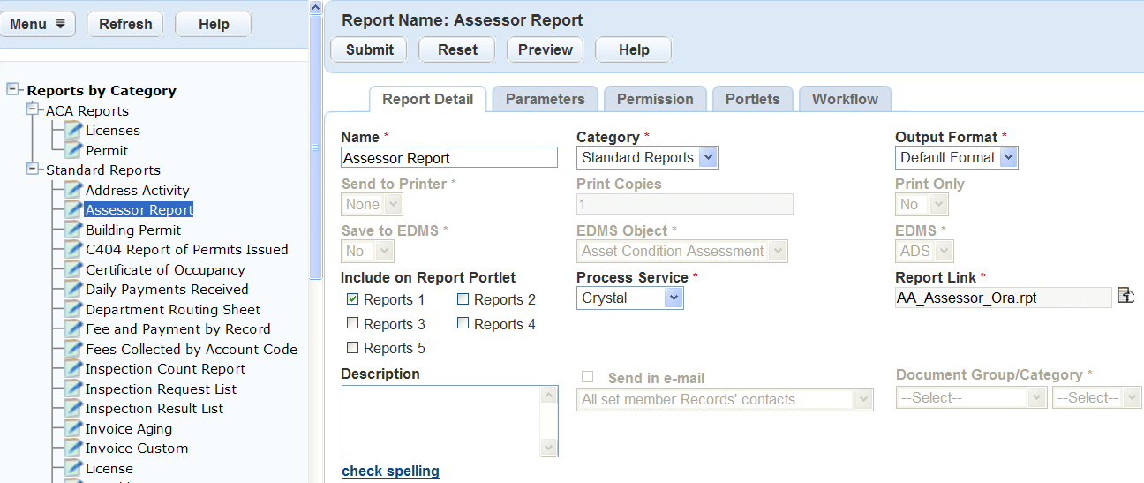This screenshot has height=483, width=1144.
Task: Click the Licenses report icon
Action: tap(74, 131)
